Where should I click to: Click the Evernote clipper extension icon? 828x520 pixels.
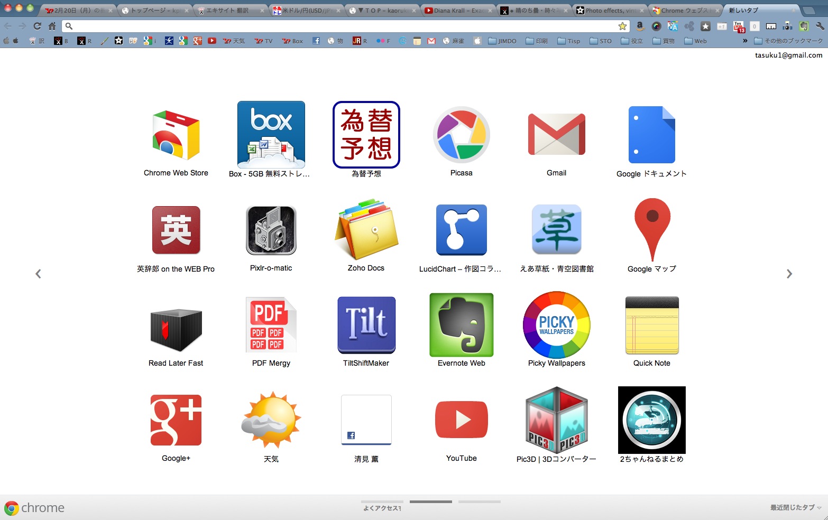pos(804,26)
